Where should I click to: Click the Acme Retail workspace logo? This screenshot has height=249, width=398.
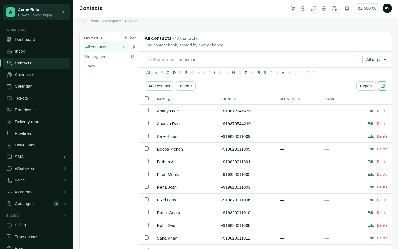click(x=11, y=12)
